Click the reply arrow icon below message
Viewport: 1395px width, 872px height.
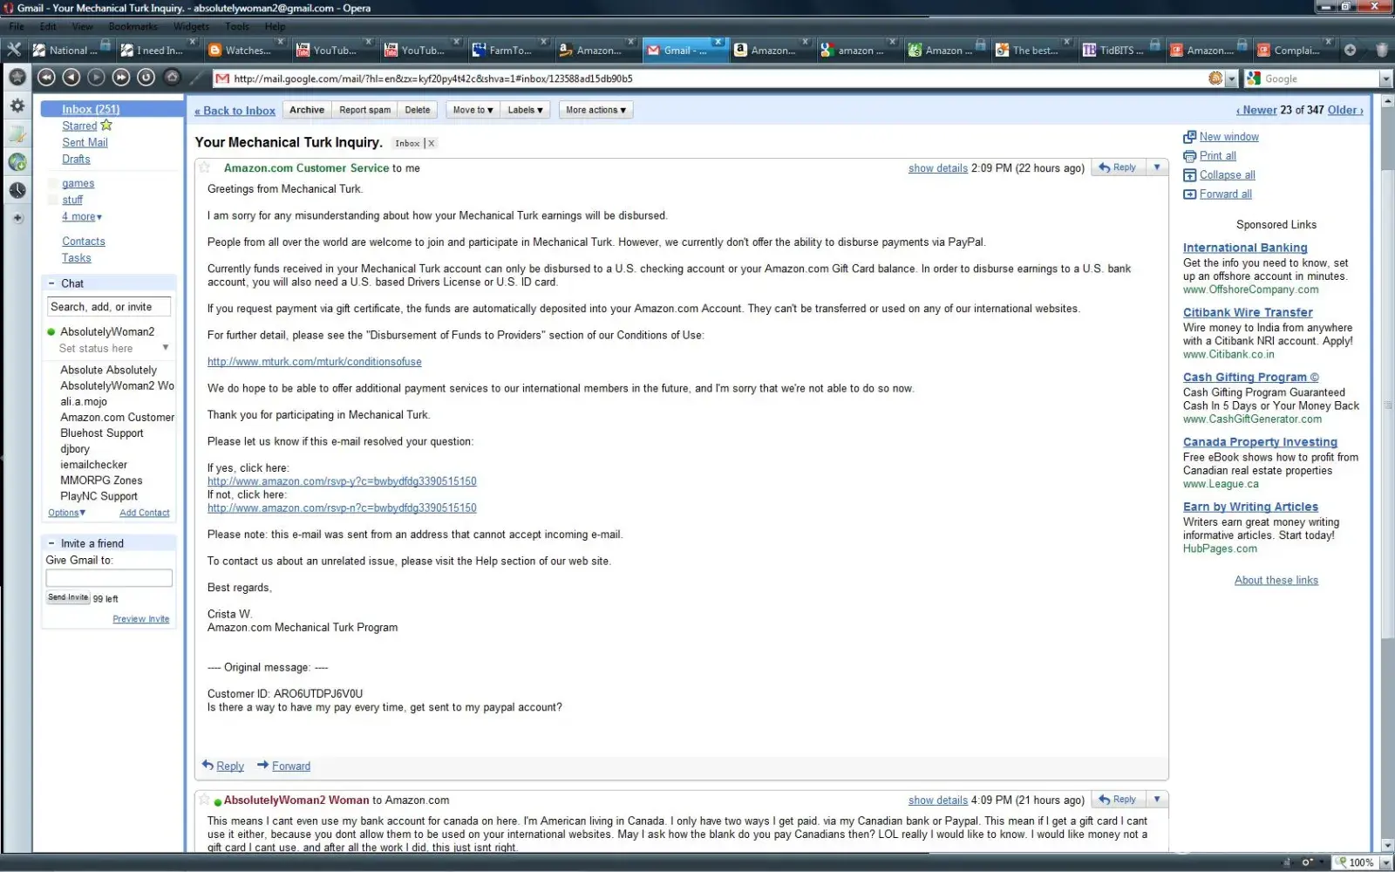(208, 765)
